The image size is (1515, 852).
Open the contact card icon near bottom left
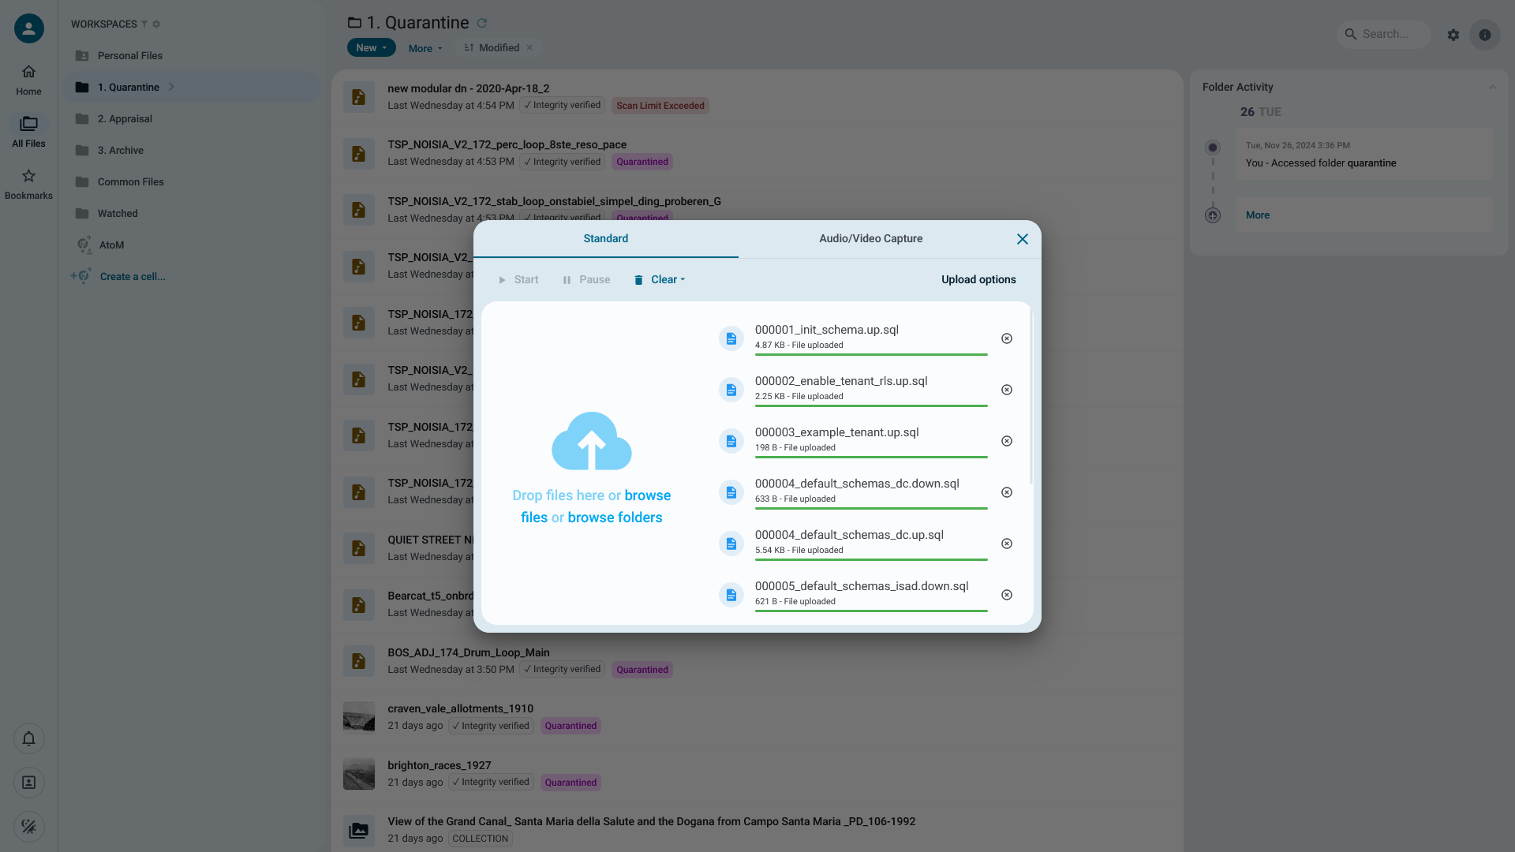coord(29,783)
